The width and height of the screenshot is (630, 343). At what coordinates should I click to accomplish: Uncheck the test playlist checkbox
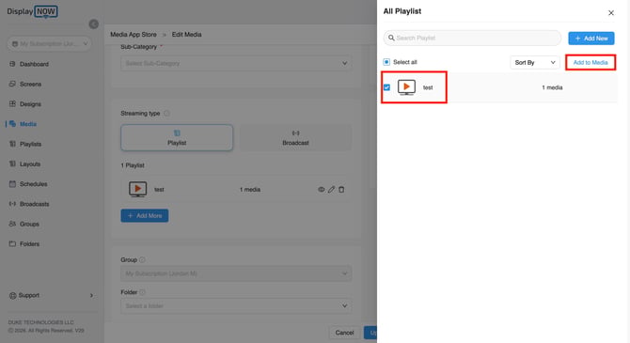[x=386, y=87]
